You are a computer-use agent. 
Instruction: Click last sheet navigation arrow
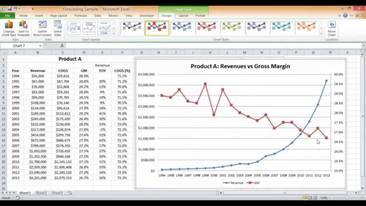pyautogui.click(x=14, y=193)
